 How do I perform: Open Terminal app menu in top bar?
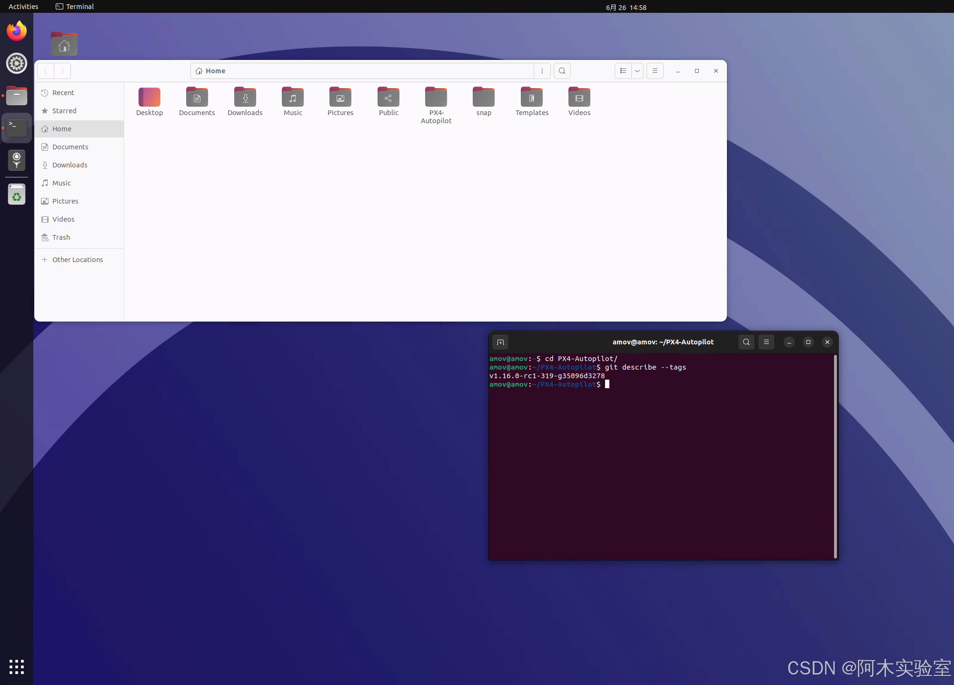75,7
